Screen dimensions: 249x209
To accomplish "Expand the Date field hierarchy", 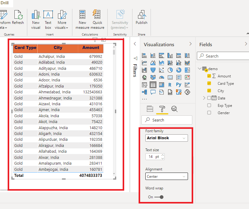I will (x=204, y=98).
